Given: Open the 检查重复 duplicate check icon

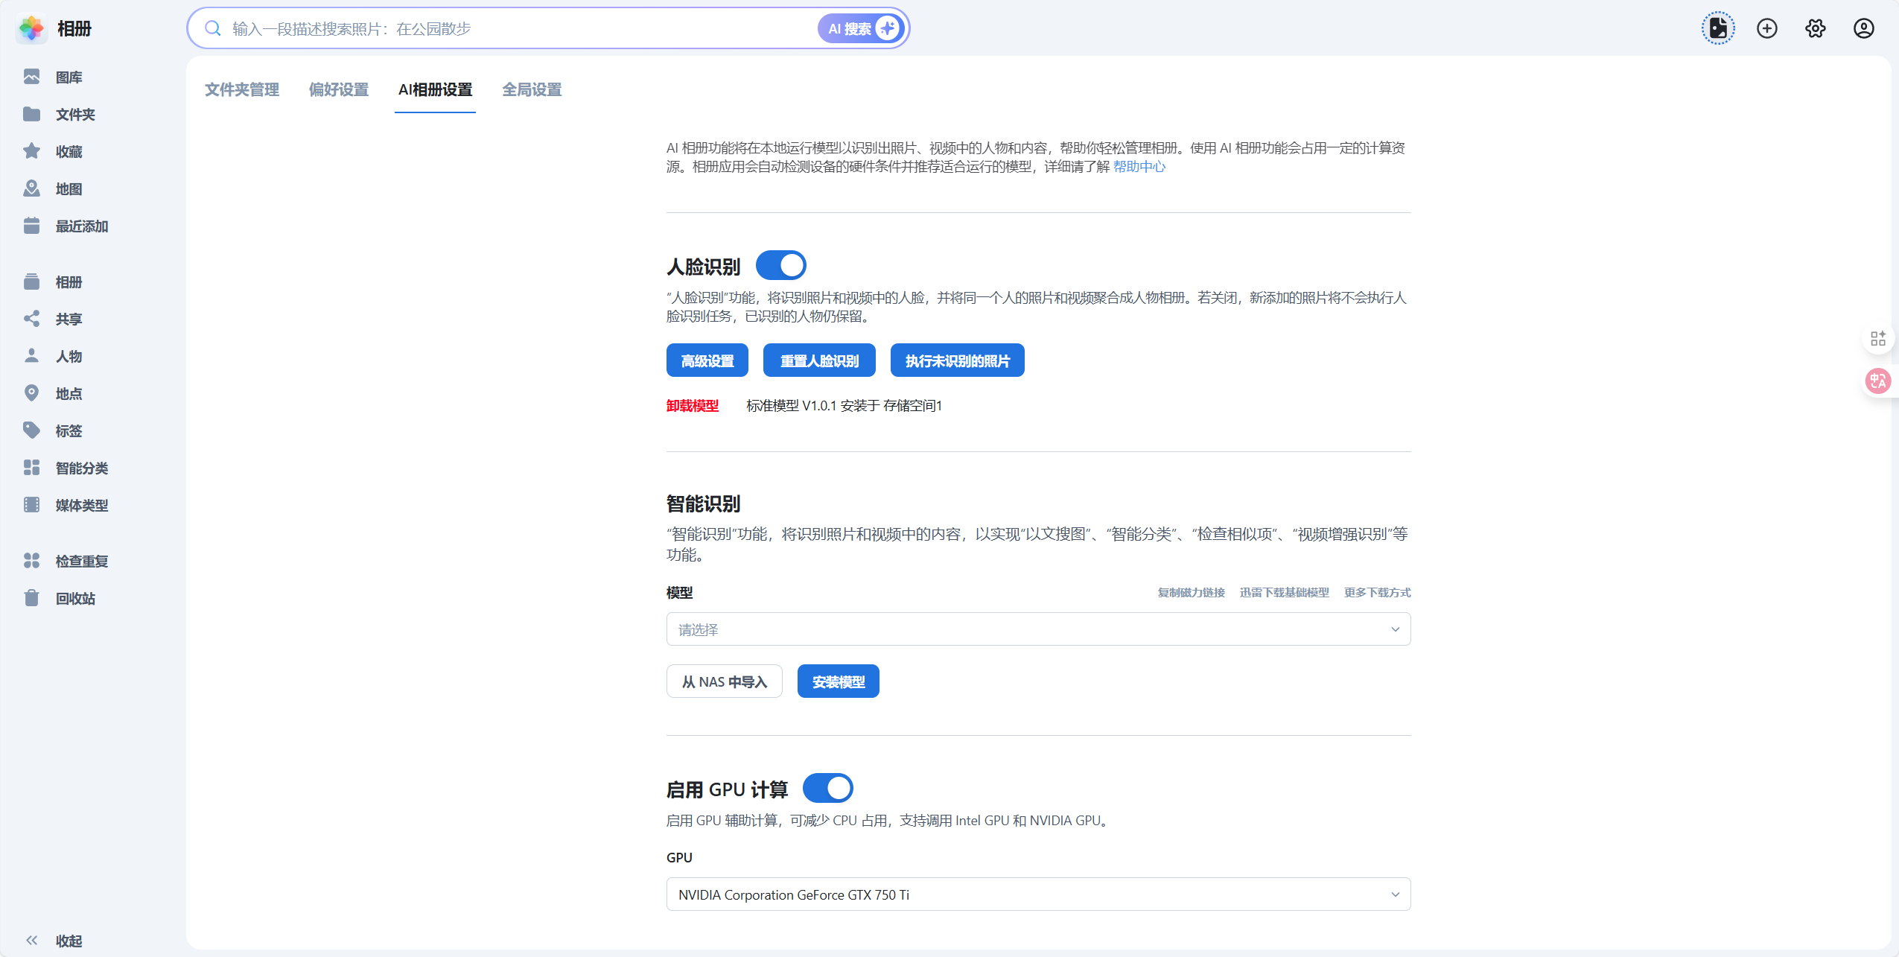Looking at the screenshot, I should click(x=31, y=561).
